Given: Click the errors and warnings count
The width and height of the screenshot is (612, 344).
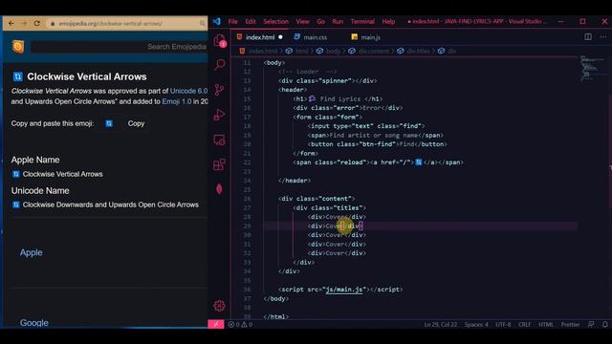Looking at the screenshot, I should click(x=240, y=325).
